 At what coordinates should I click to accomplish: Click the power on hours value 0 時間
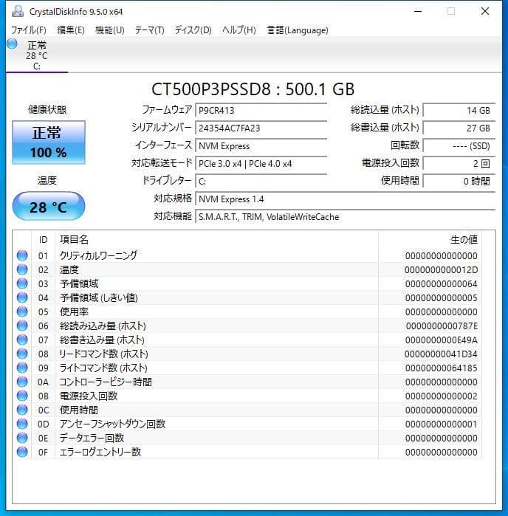coord(459,182)
